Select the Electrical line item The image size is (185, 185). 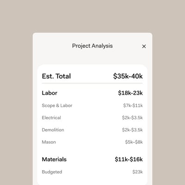click(51, 117)
